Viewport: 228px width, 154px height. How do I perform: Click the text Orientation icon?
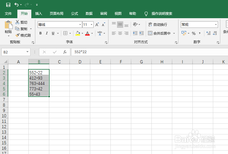(x=135, y=24)
